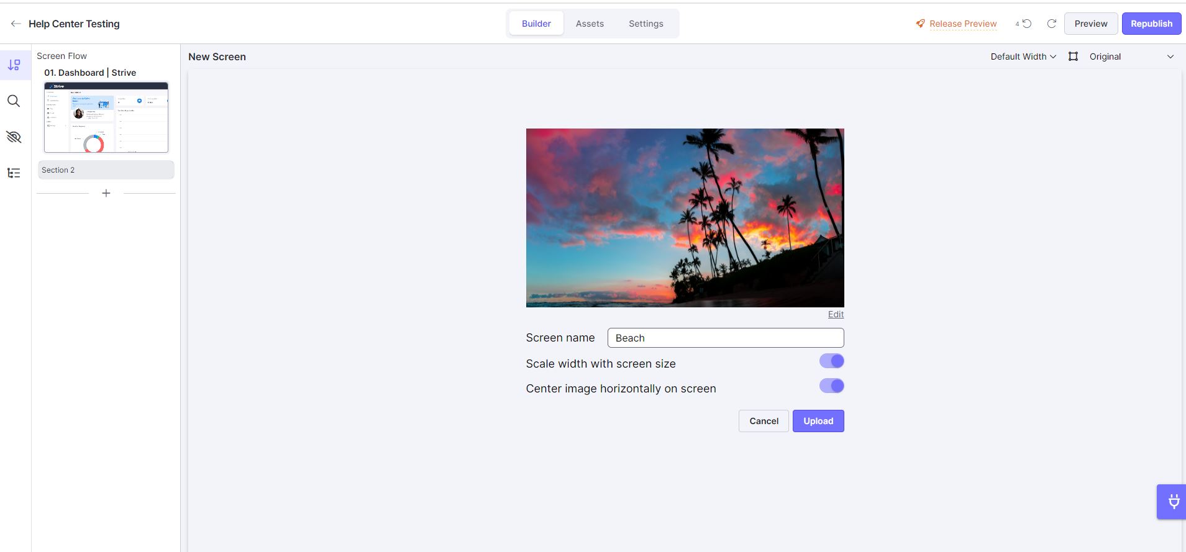Click the New Screen heading
The height and width of the screenshot is (552, 1186).
(x=217, y=57)
